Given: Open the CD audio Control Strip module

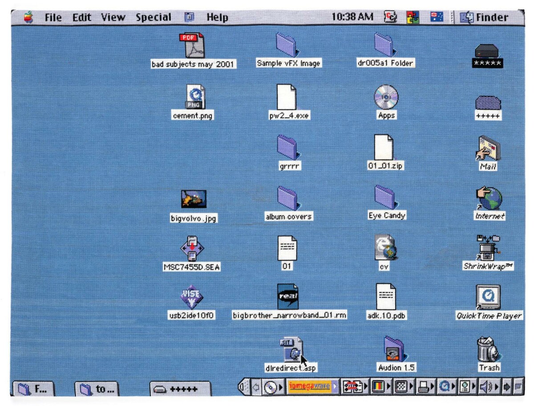Looking at the screenshot, I should click(273, 387).
